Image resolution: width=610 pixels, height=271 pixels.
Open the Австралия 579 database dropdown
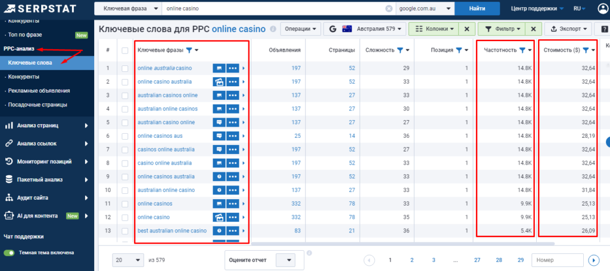coord(365,29)
